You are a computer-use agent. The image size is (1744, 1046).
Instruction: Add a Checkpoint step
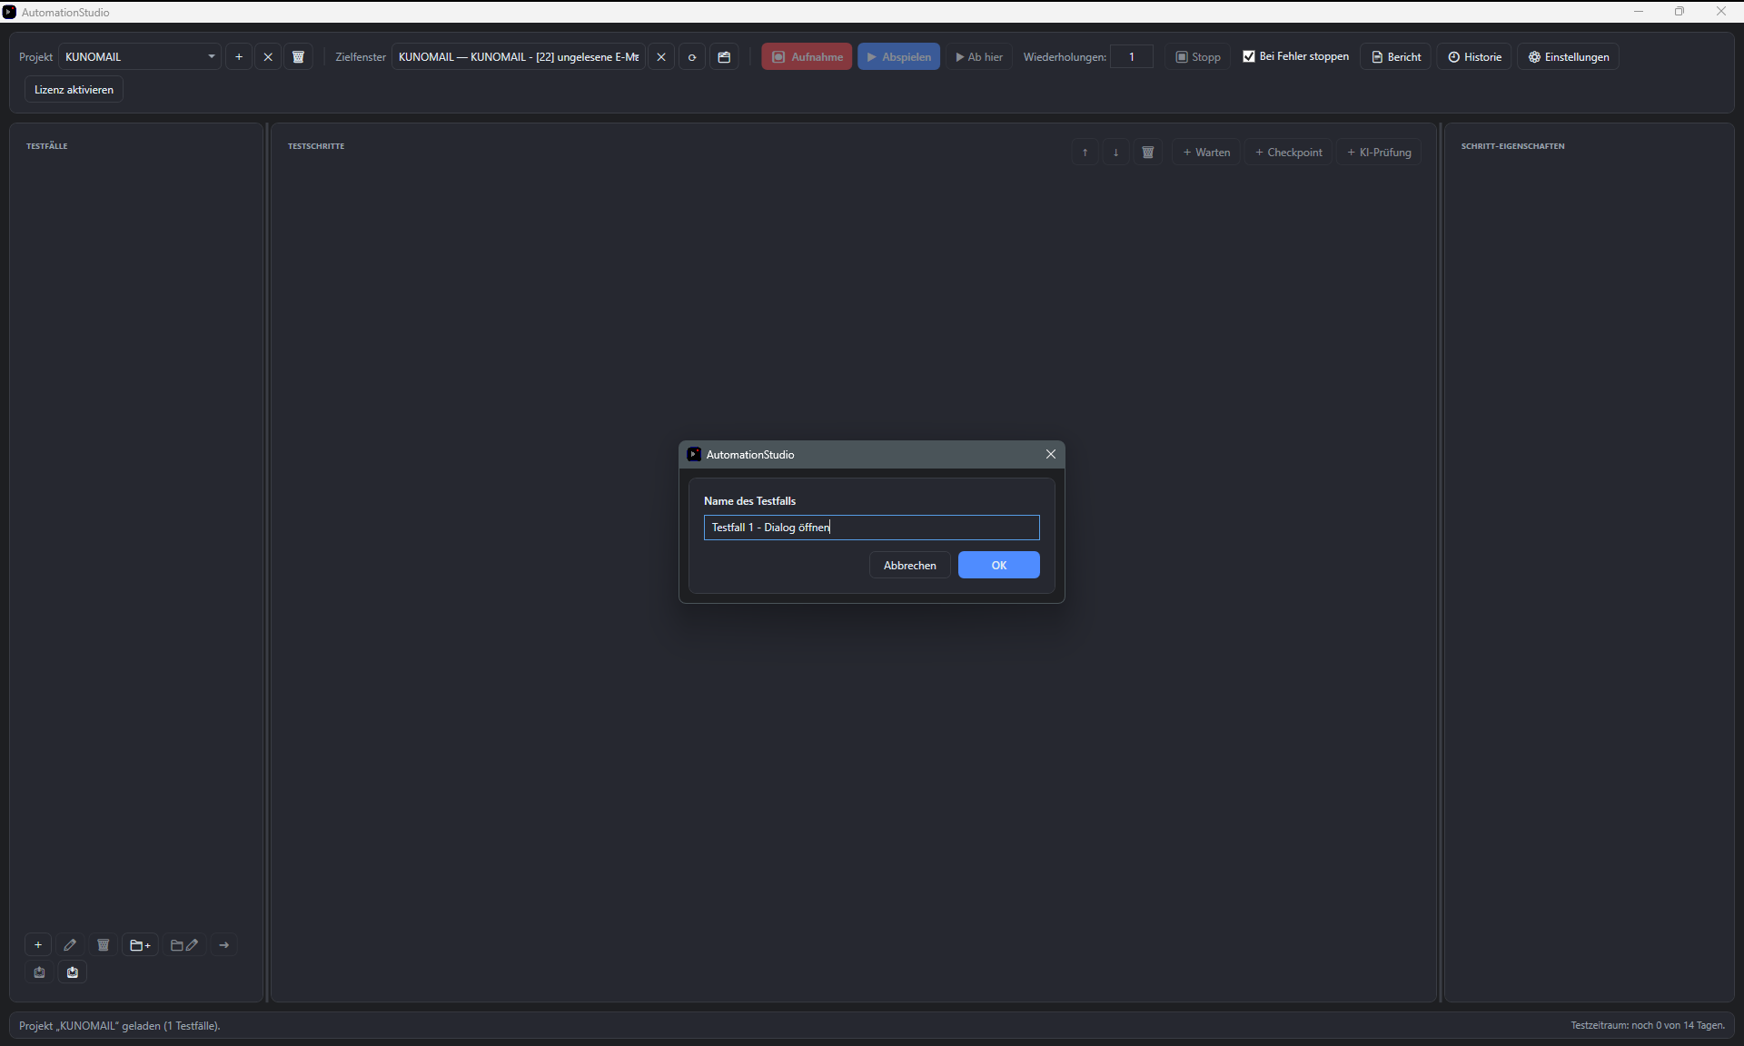[x=1288, y=153]
